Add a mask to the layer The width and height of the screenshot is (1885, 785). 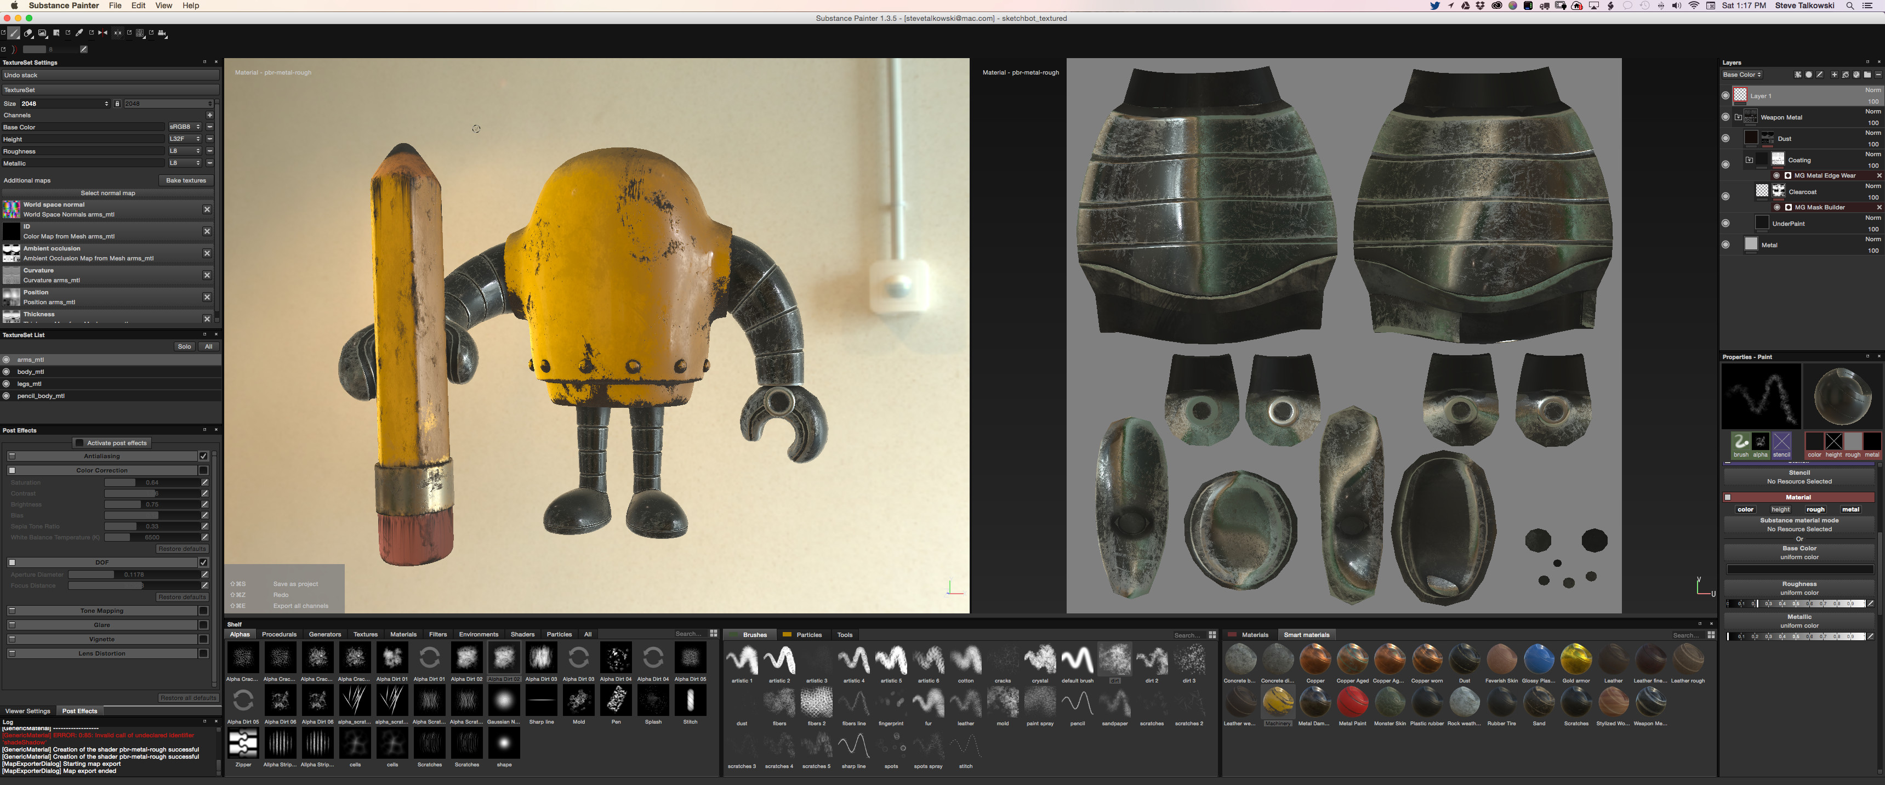[1809, 75]
